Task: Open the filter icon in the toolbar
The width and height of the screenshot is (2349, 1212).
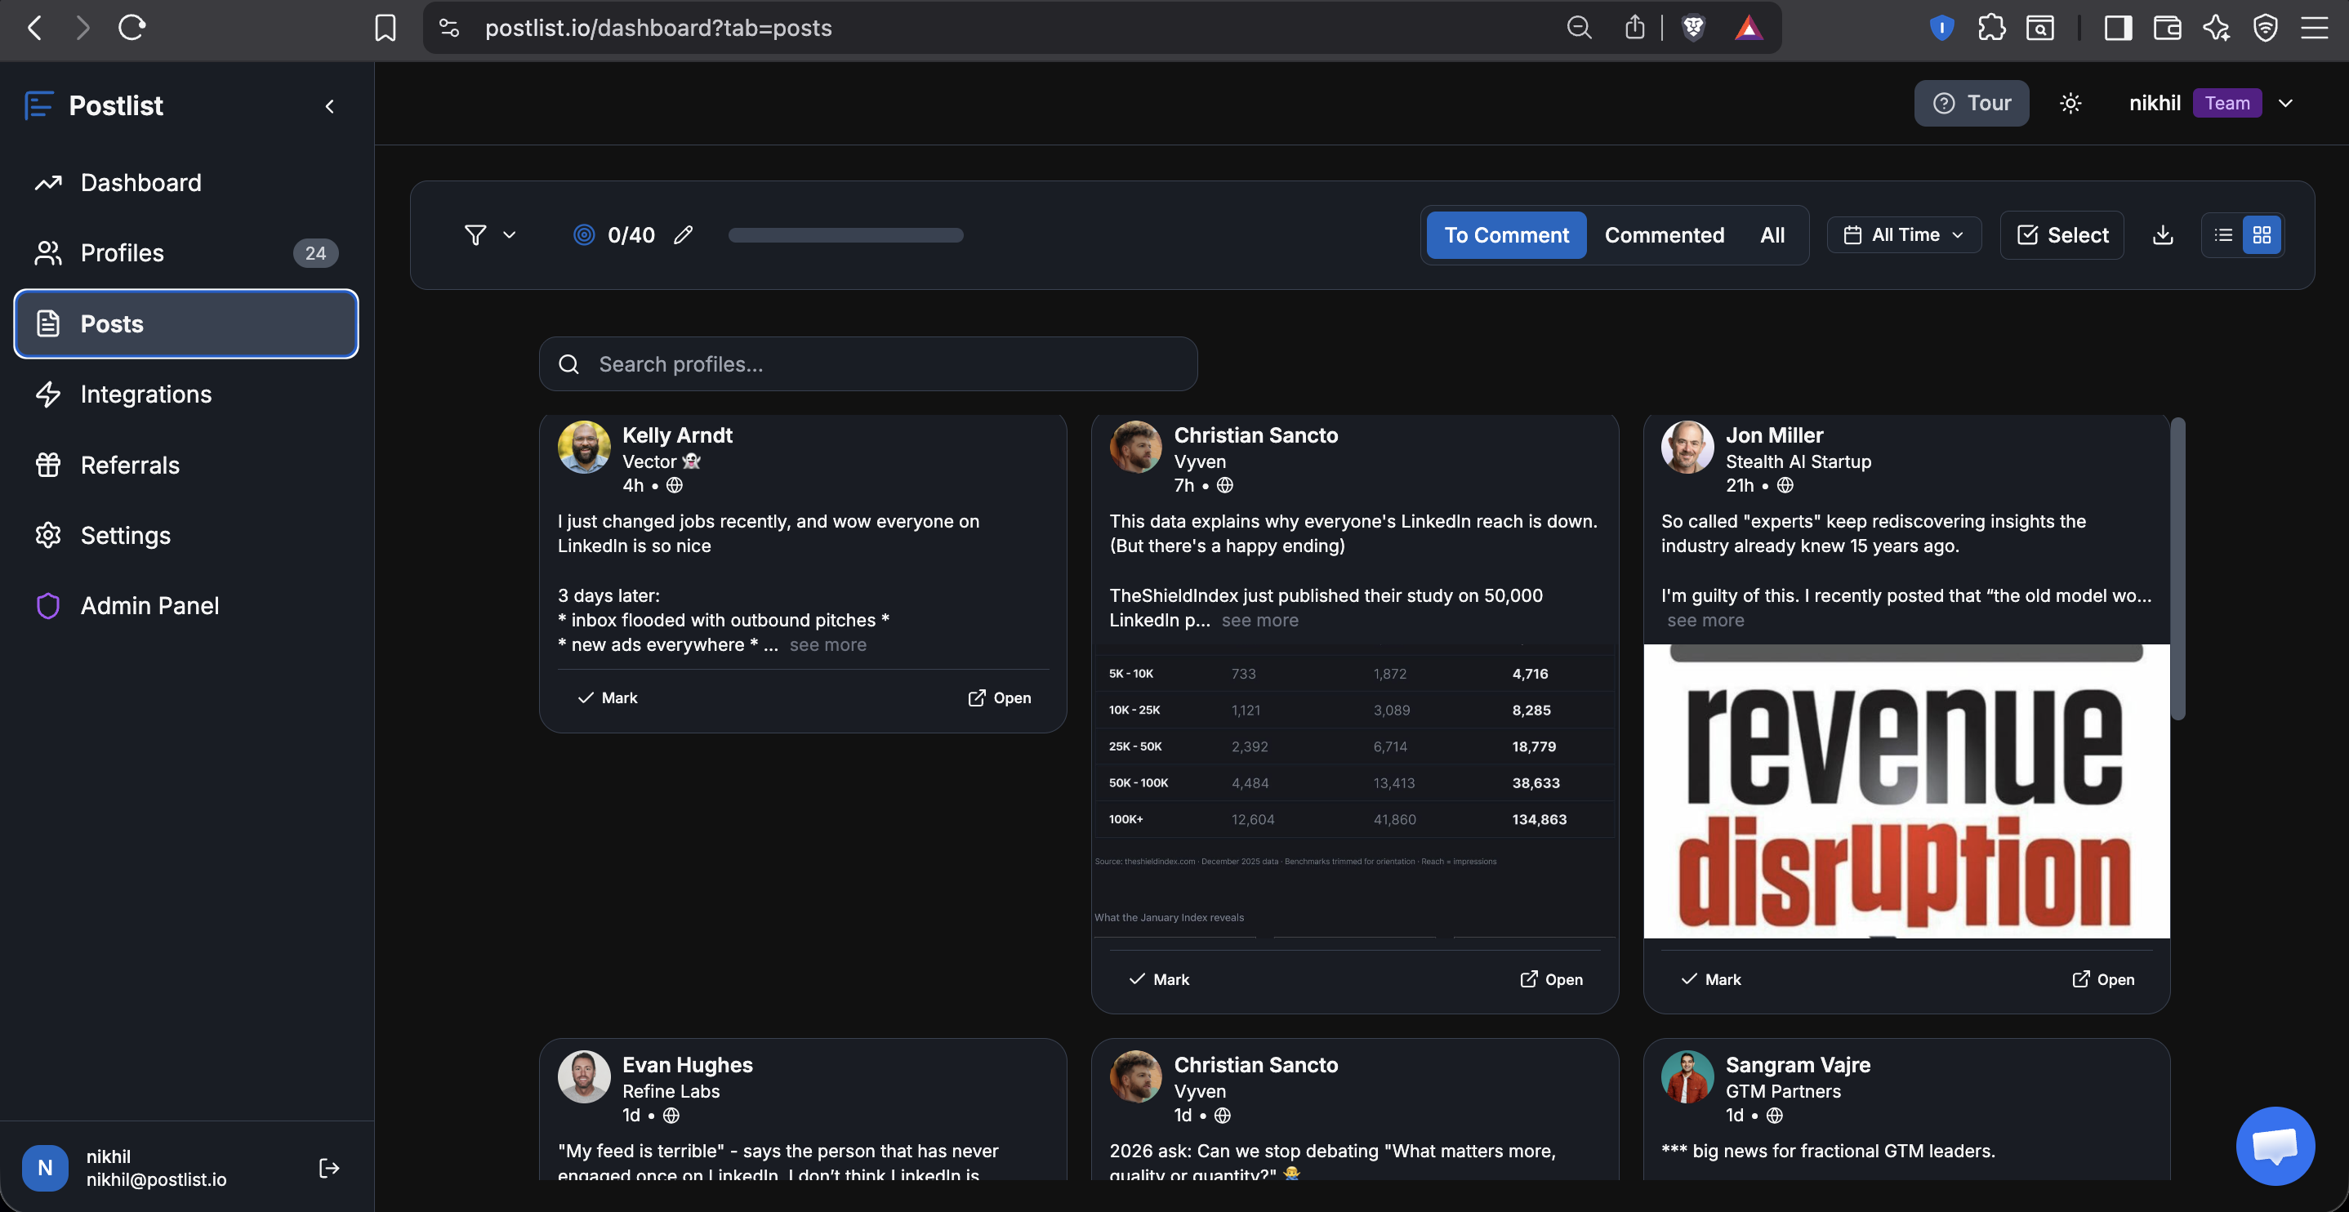Action: [475, 234]
